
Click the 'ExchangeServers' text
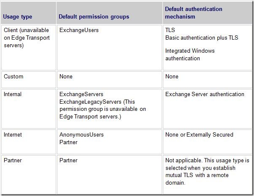pyautogui.click(x=81, y=94)
